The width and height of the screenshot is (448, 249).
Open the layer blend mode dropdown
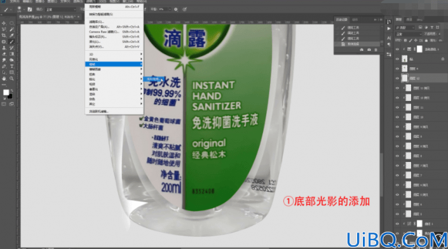(409, 34)
